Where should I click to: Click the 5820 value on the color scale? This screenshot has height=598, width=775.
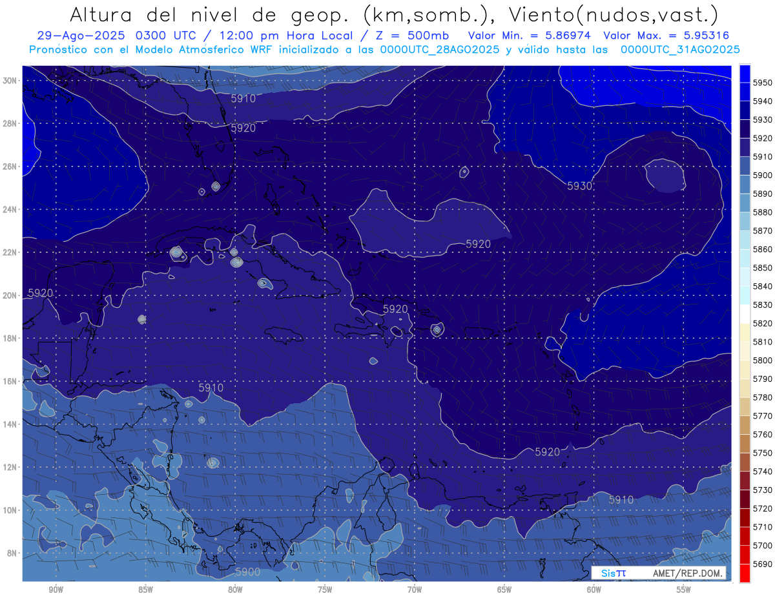763,323
